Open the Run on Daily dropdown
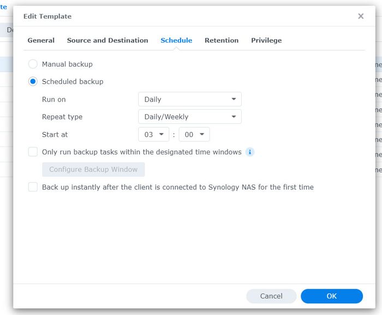The image size is (382, 315). tap(190, 99)
